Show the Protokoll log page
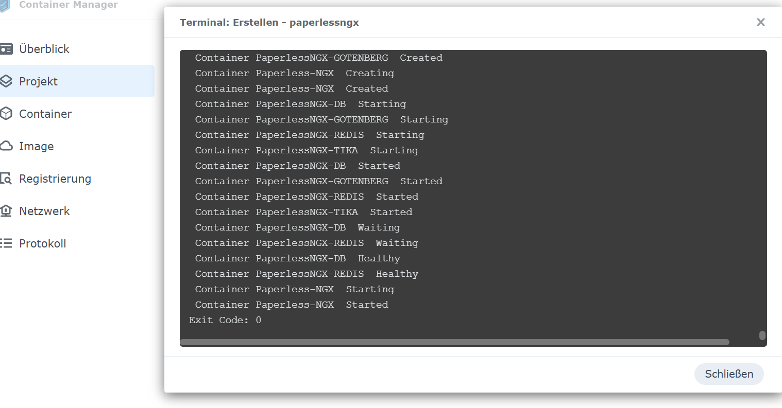The width and height of the screenshot is (782, 408). [x=43, y=243]
